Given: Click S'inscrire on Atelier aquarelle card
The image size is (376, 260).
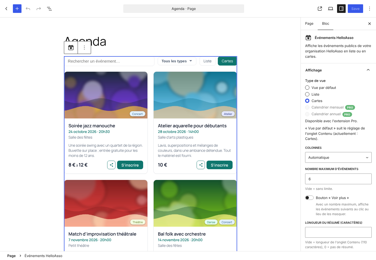Looking at the screenshot, I should click(x=219, y=165).
